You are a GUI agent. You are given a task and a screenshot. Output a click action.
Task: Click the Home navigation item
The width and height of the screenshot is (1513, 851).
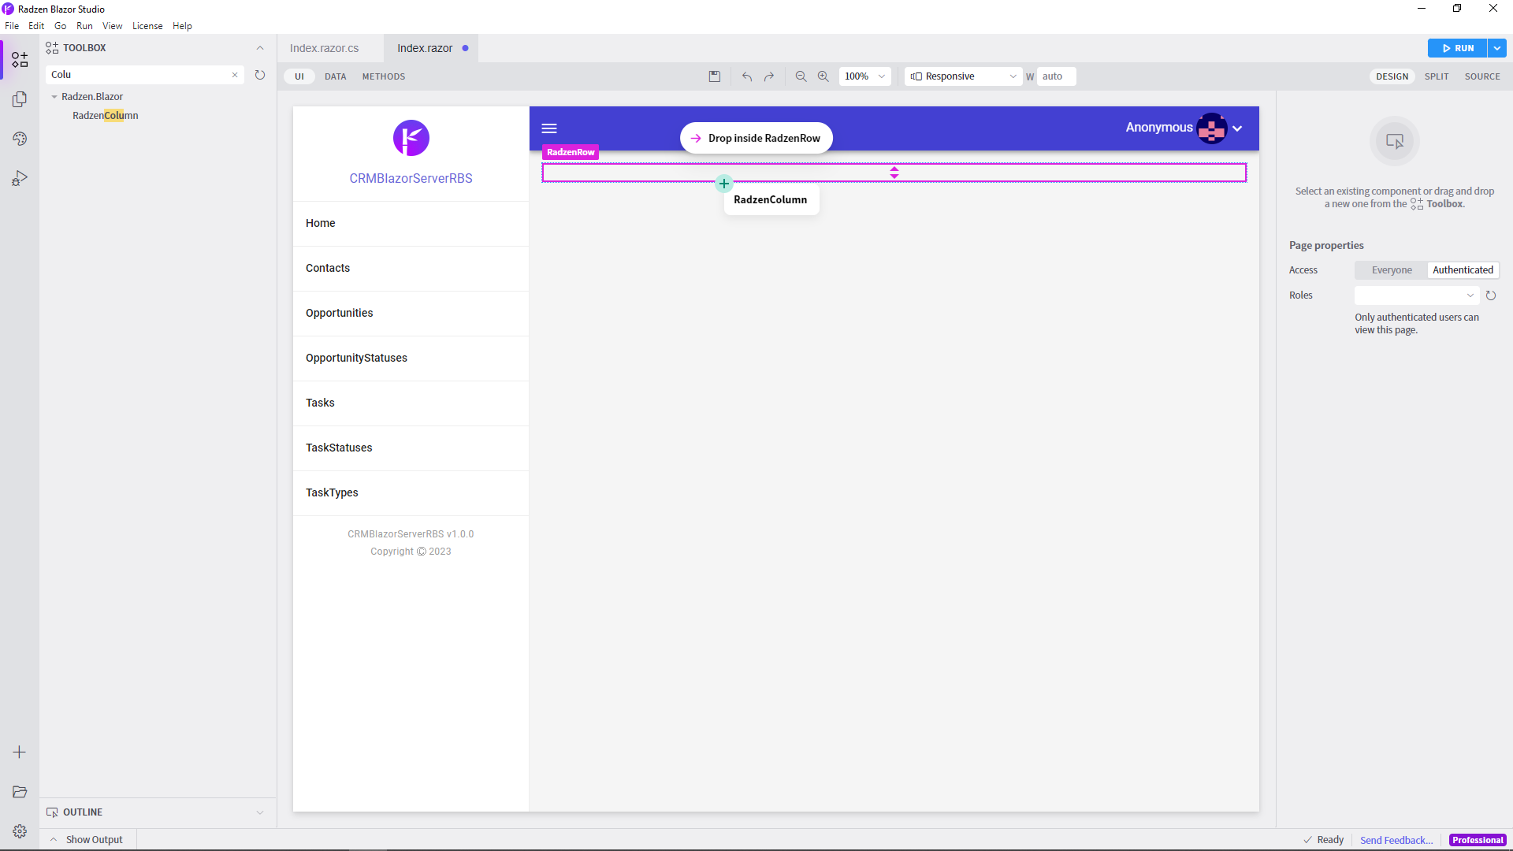point(411,224)
